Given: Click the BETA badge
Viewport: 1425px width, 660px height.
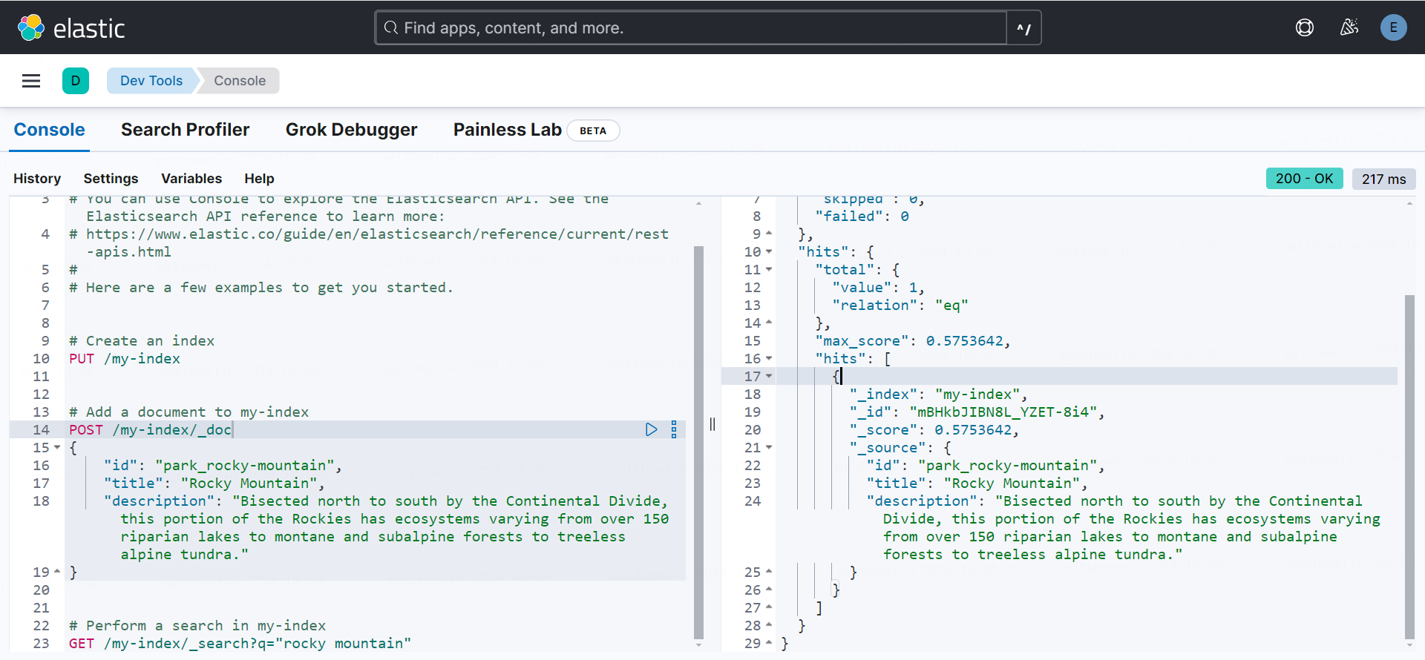Looking at the screenshot, I should [593, 131].
